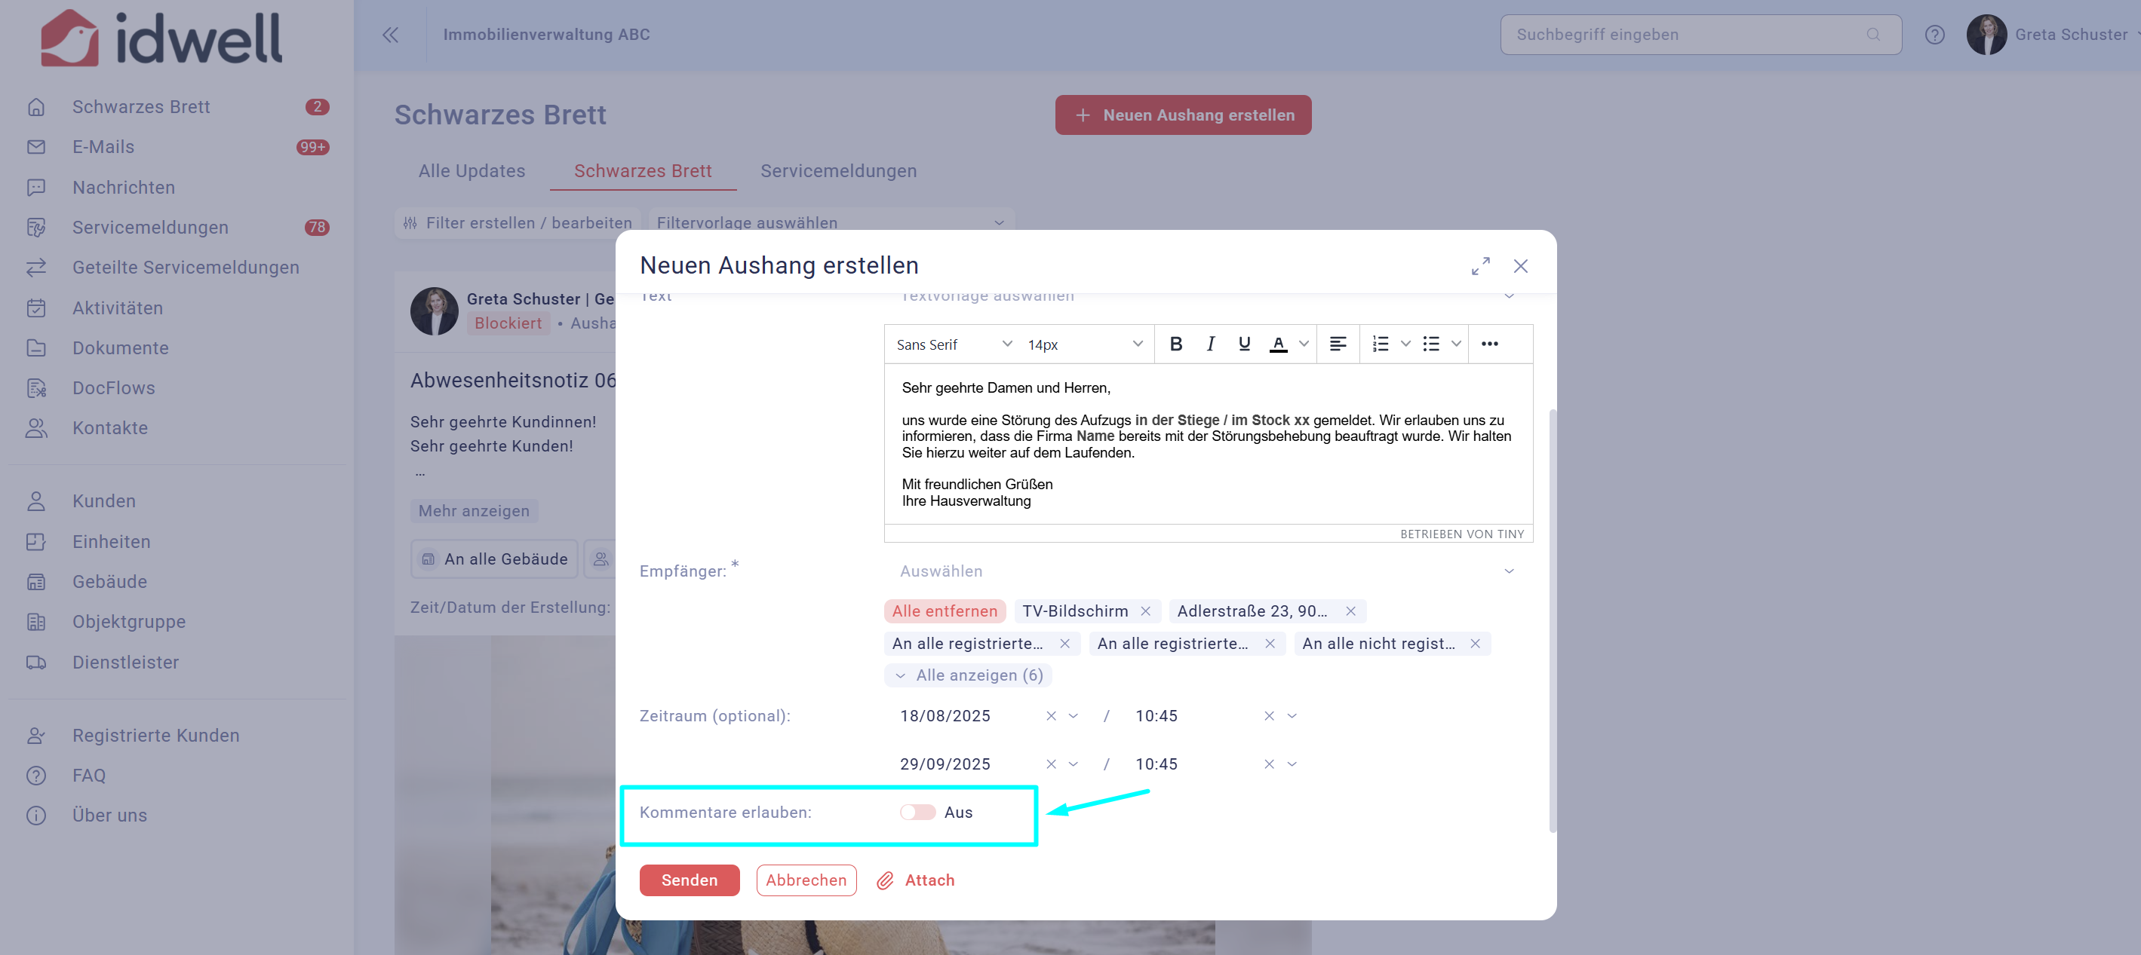Open Filtervorlage auswählen dropdown

coord(831,222)
